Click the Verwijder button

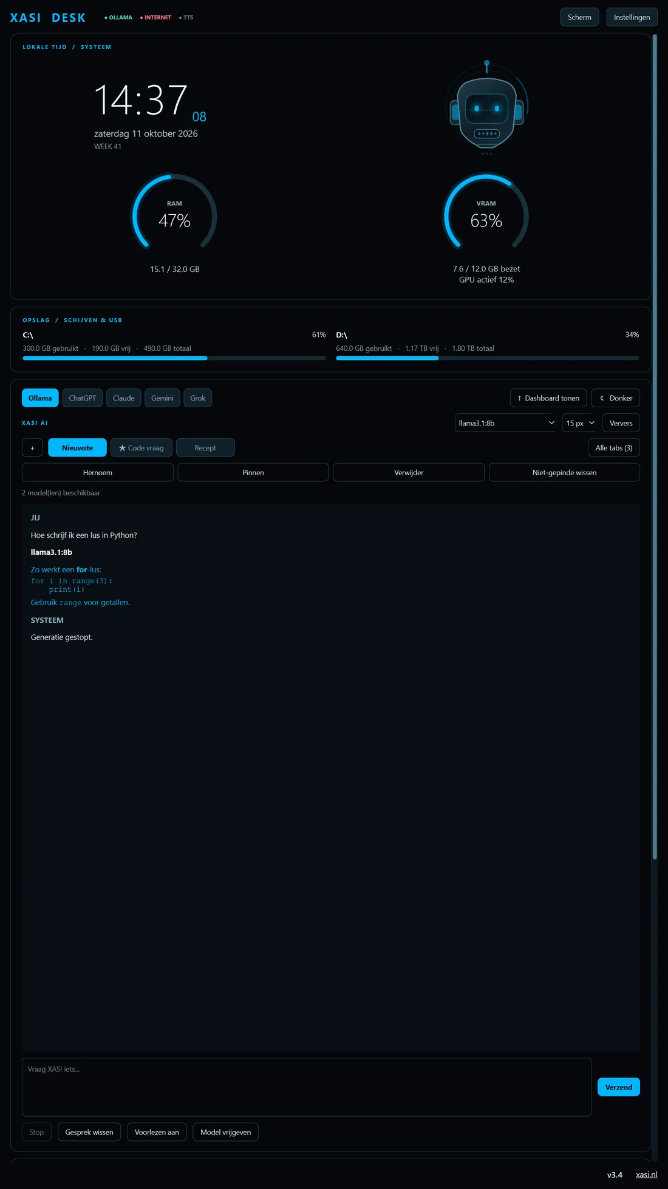pos(409,472)
